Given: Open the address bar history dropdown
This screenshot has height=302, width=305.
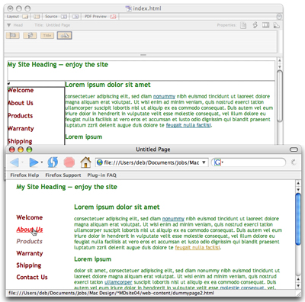Looking at the screenshot, I should click(204, 162).
